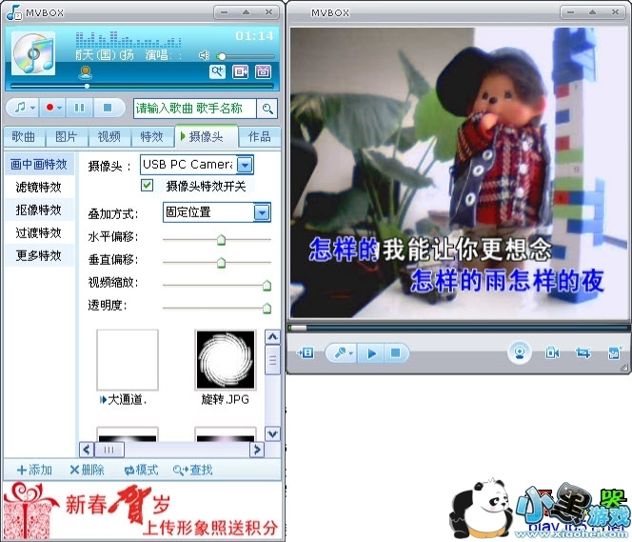Switch to the 摄像头 tab
Image resolution: width=632 pixels, height=542 pixels.
[207, 137]
